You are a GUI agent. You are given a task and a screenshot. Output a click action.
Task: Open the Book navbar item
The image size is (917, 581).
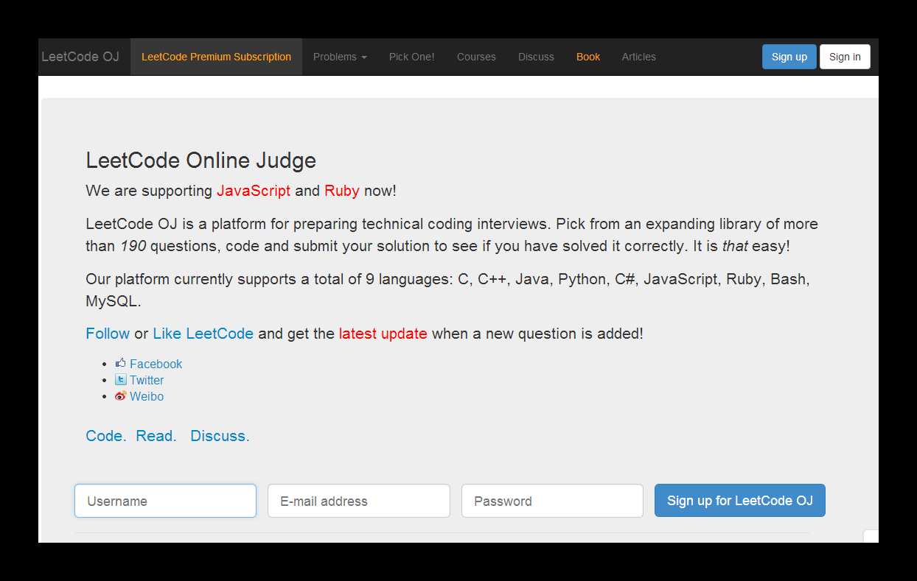[x=588, y=57]
